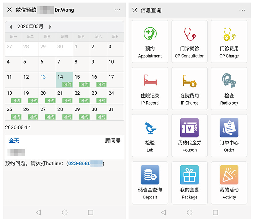Open the Deposit query icon

[150, 175]
